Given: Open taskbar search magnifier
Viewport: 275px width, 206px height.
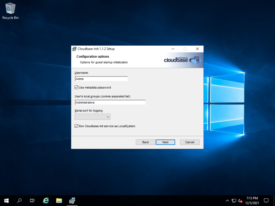Looking at the screenshot, I should point(19,201).
